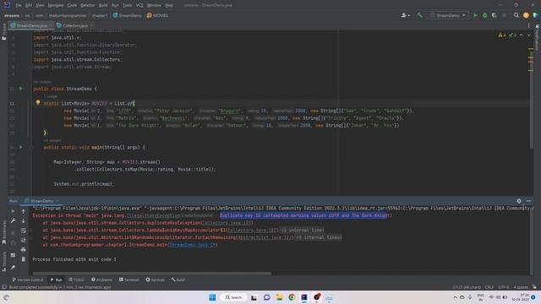Screen dimensions: 541x304
Task: Go down the stack trace with the down arrow
Action: click(24, 220)
